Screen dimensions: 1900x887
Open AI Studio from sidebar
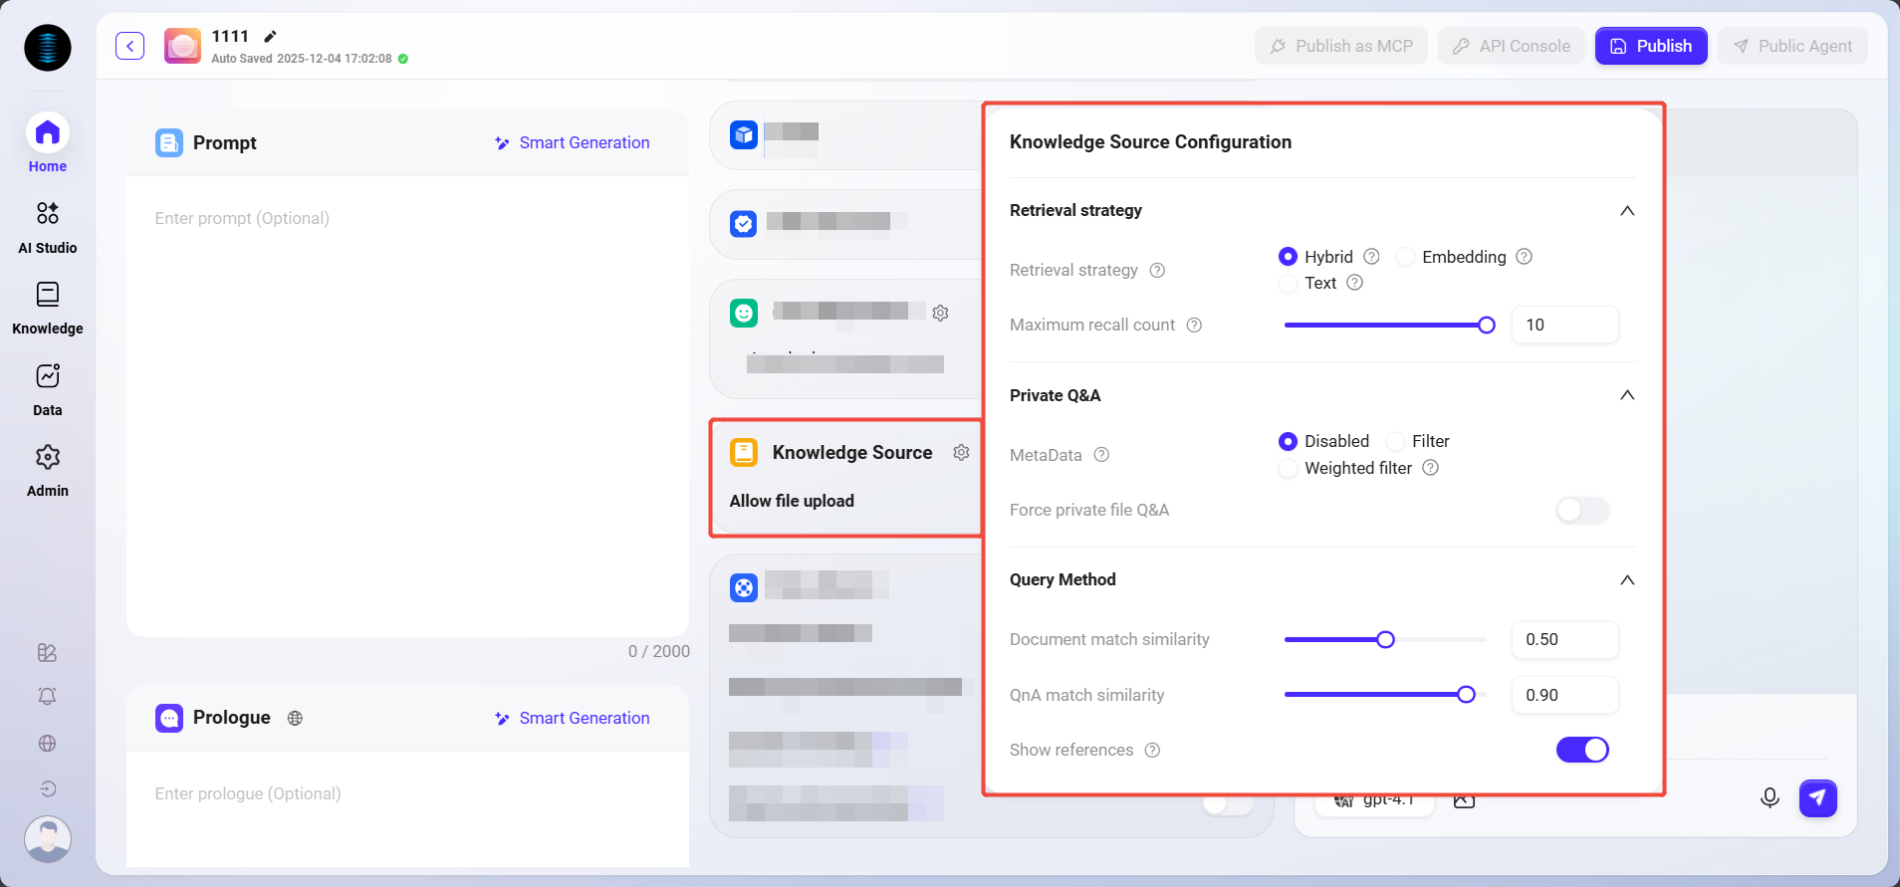47,226
